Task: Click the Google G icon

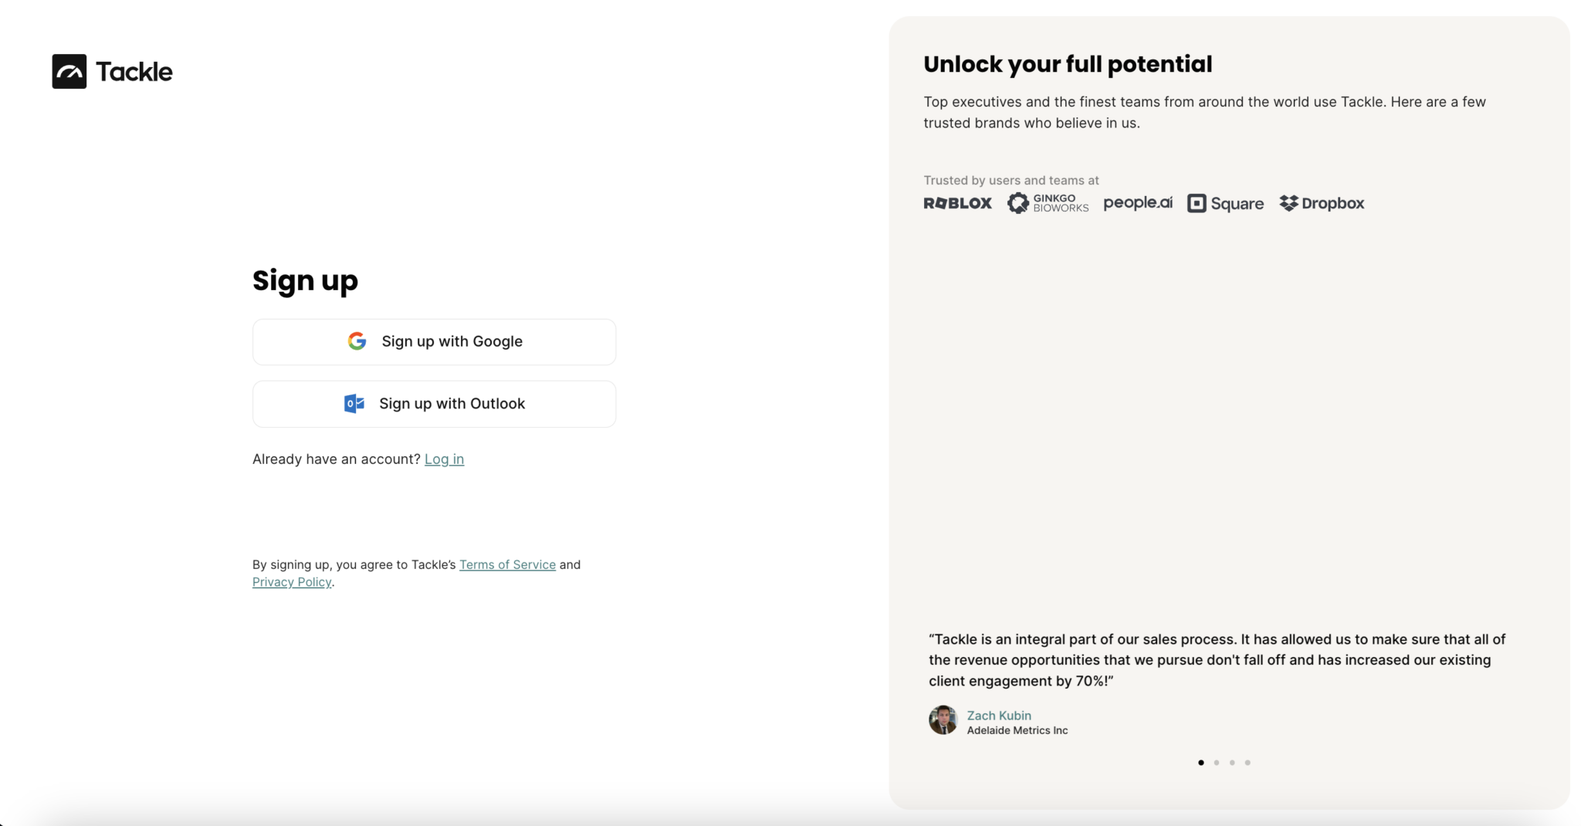Action: (357, 341)
